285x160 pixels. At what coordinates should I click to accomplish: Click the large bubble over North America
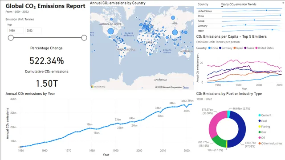pyautogui.click(x=111, y=31)
